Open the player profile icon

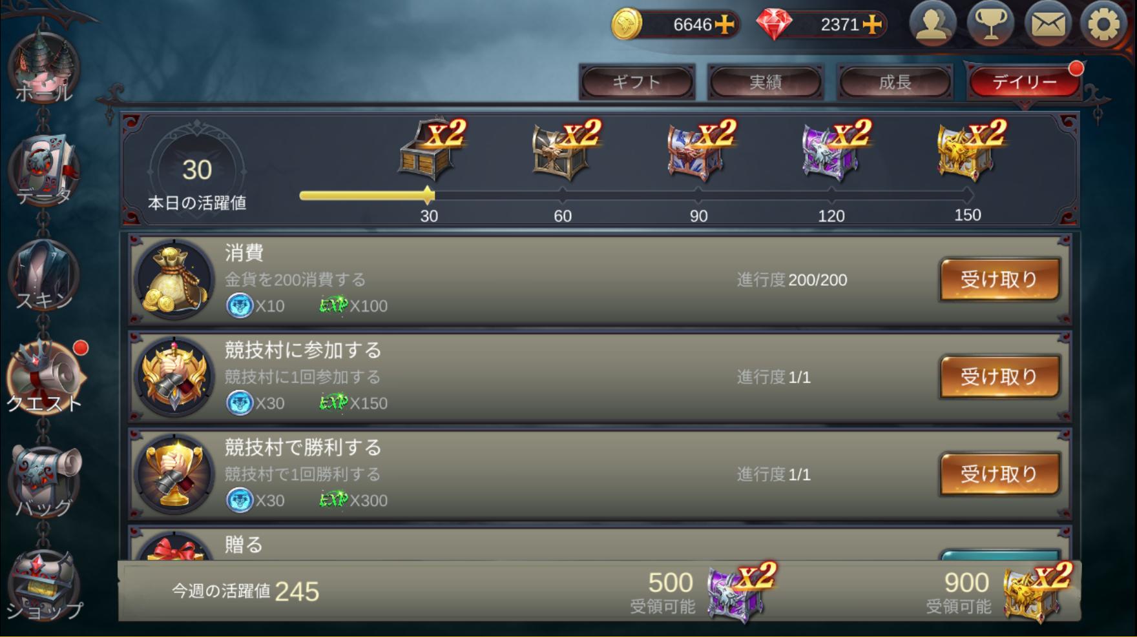[x=932, y=25]
